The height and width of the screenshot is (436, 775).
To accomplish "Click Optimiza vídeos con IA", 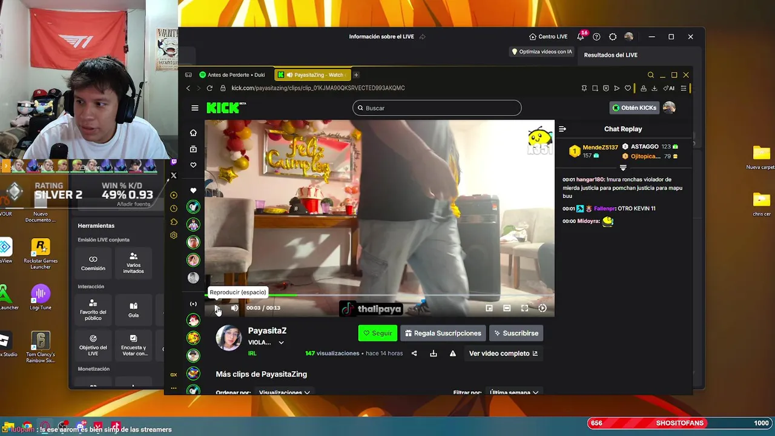I will click(542, 52).
